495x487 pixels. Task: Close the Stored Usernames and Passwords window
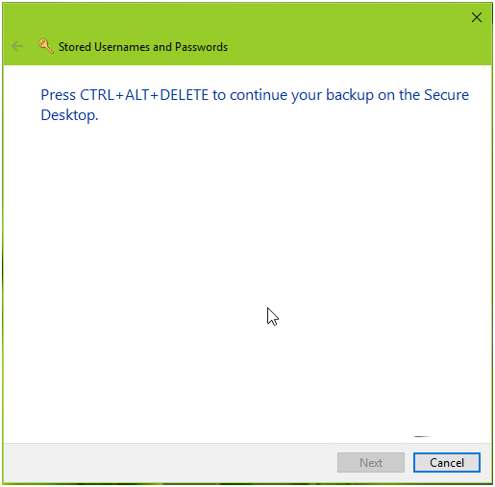[477, 17]
